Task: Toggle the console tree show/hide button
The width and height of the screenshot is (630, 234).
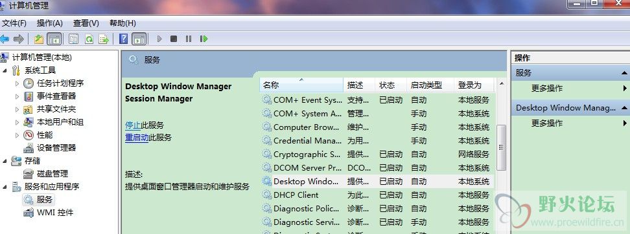Action: click(54, 39)
